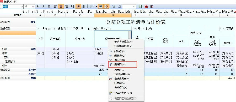
Task: Expand the border style dropdown arrow
Action: 96,7
